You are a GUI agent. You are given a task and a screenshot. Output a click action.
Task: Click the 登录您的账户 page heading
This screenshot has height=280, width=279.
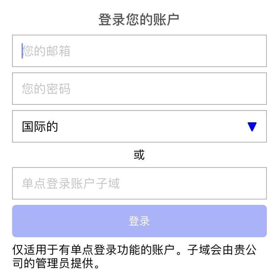coord(139,20)
